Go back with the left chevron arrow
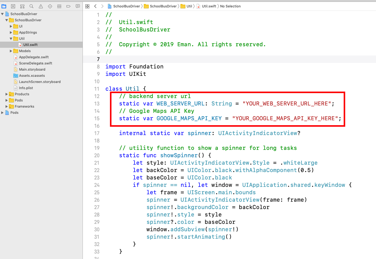The width and height of the screenshot is (376, 259). (x=95, y=6)
